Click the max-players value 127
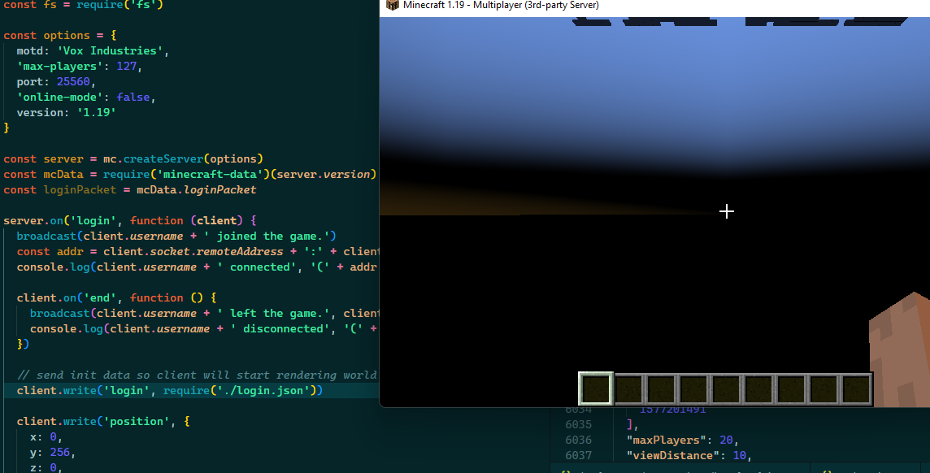The image size is (930, 473). (x=126, y=67)
